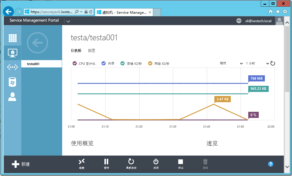Viewport: 292px width, 176px height.
Task: Open the SQL database sidebar icon
Action: point(13,82)
